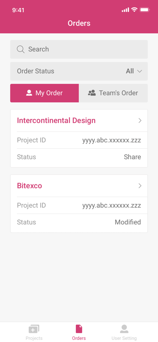Click the magnifying glass search icon
Image resolution: width=158 pixels, height=342 pixels.
pyautogui.click(x=21, y=49)
